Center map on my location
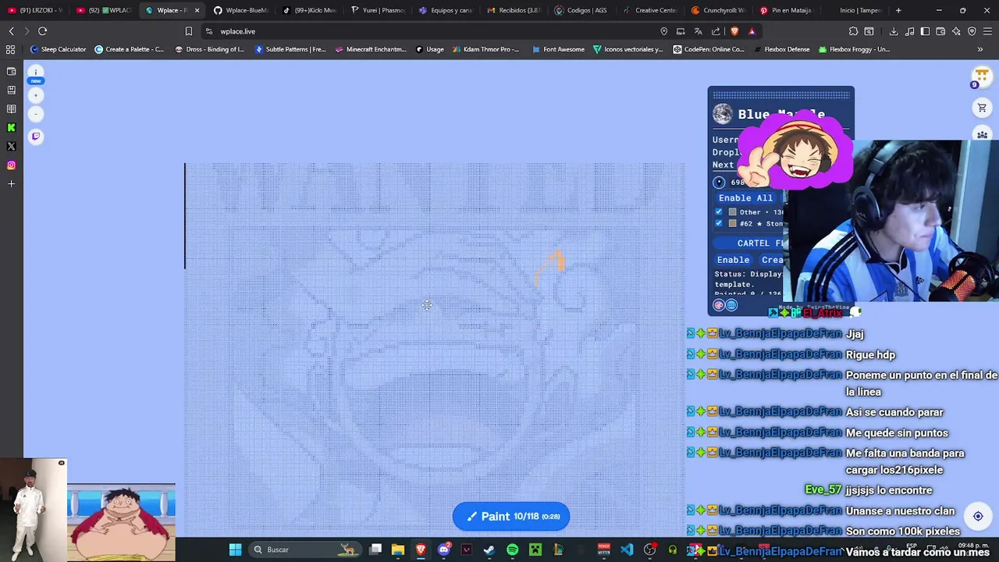 [978, 516]
